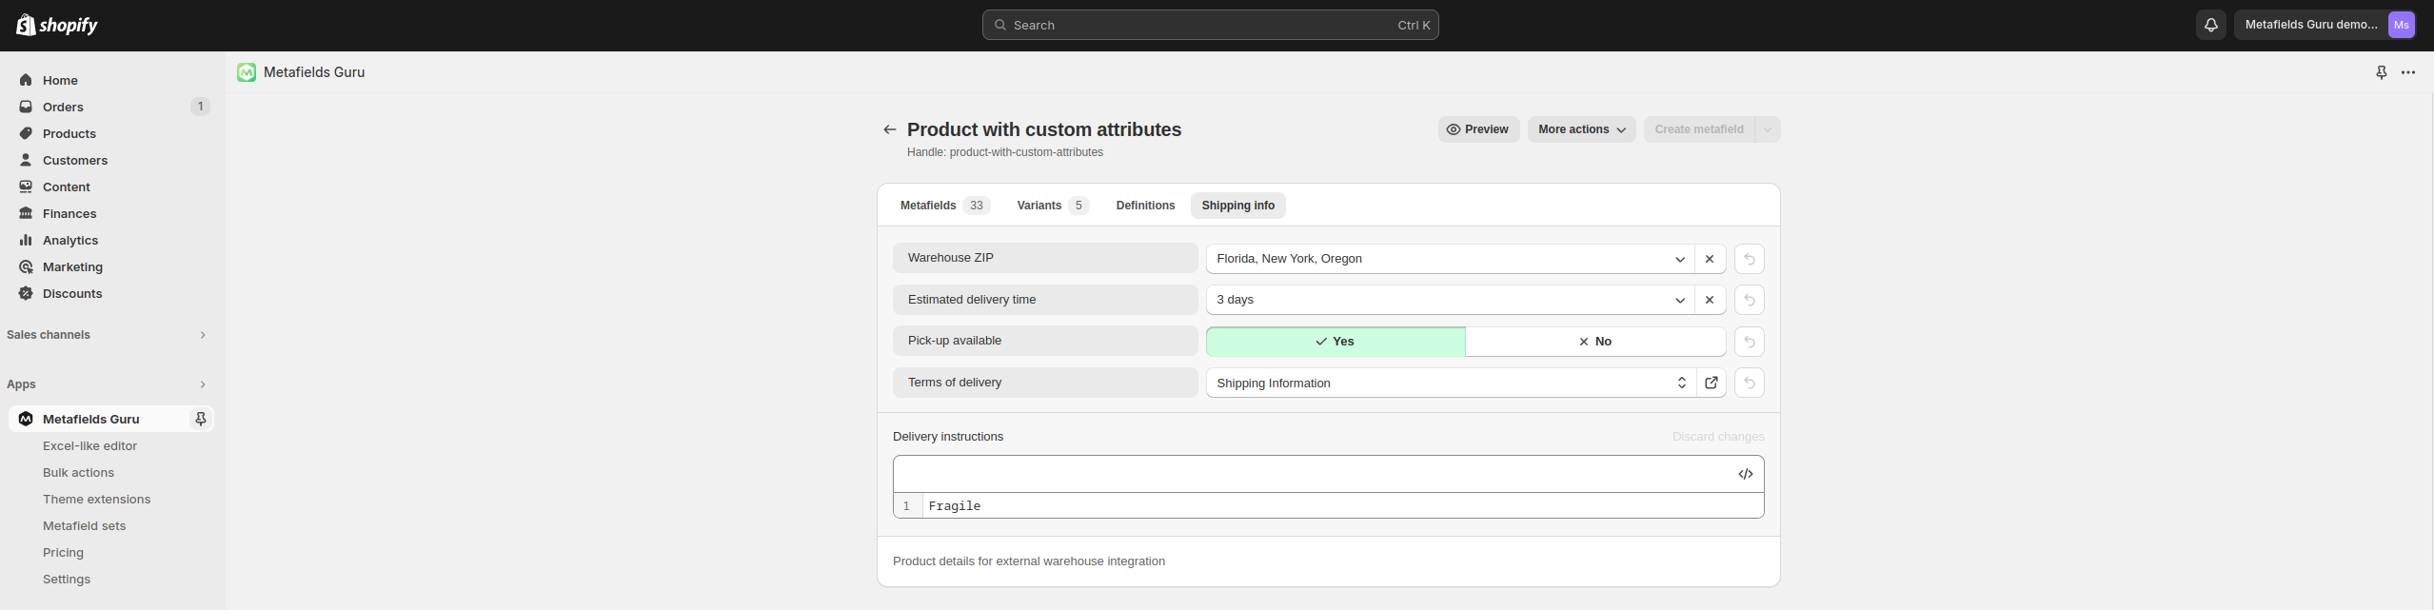Click the Customers person icon
Viewport: 2434px width, 610px height.
(x=26, y=160)
